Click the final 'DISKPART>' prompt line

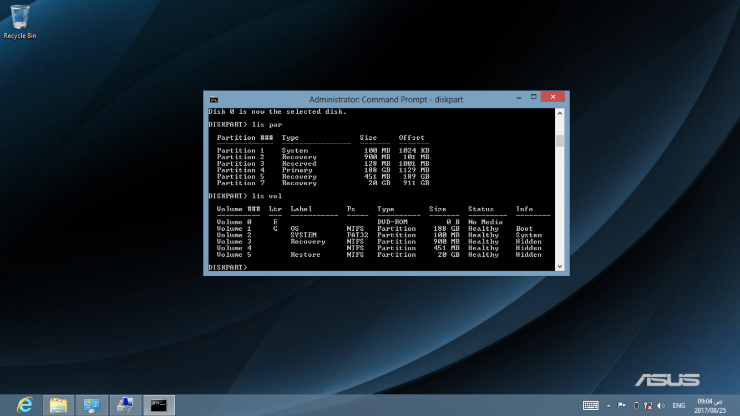pos(228,267)
